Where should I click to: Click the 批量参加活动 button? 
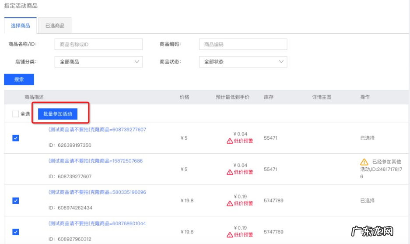coord(58,114)
